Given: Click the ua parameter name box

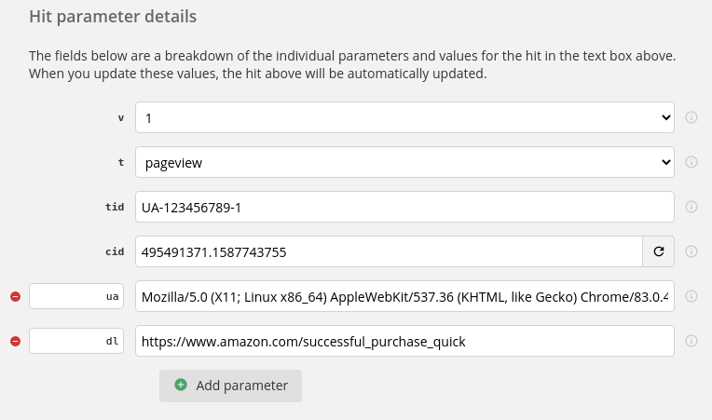Looking at the screenshot, I should [x=76, y=296].
